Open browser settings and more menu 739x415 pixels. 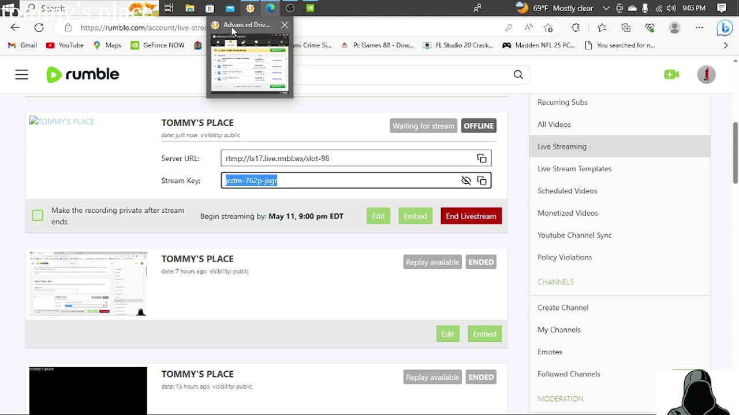coord(699,28)
